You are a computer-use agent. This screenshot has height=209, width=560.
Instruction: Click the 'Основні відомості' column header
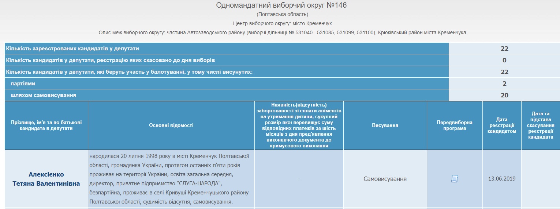point(171,125)
